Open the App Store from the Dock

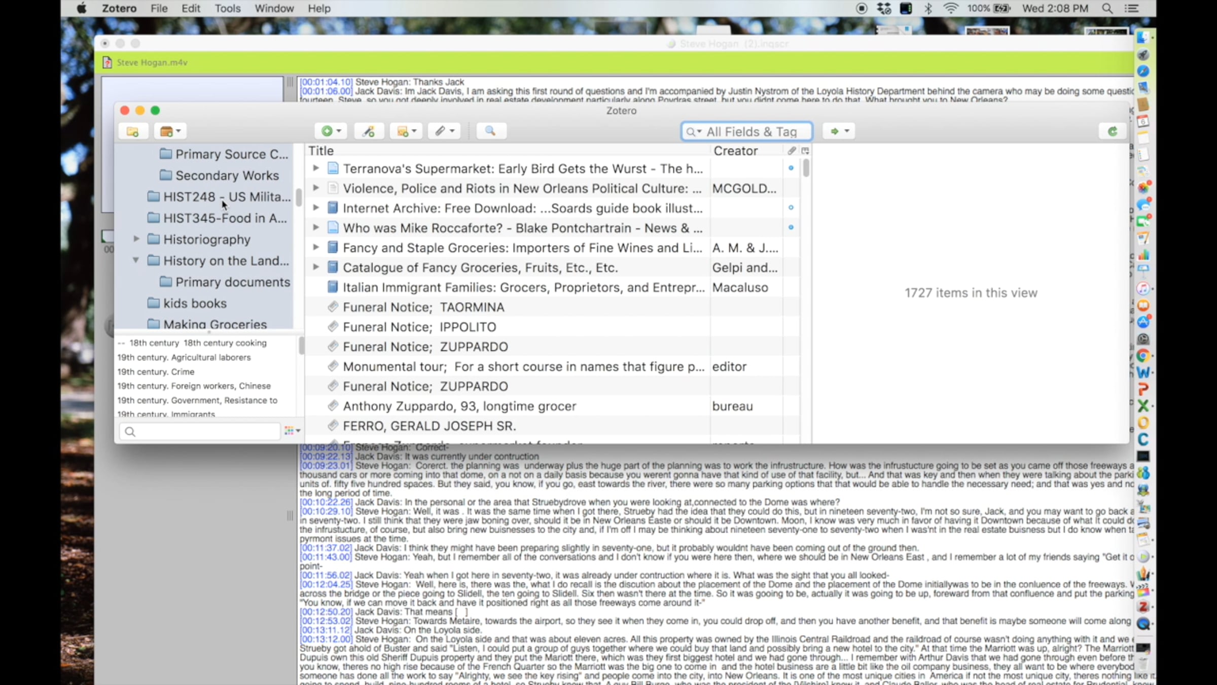point(1143,322)
